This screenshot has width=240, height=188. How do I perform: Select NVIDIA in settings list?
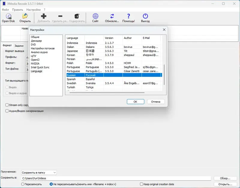pyautogui.click(x=35, y=63)
